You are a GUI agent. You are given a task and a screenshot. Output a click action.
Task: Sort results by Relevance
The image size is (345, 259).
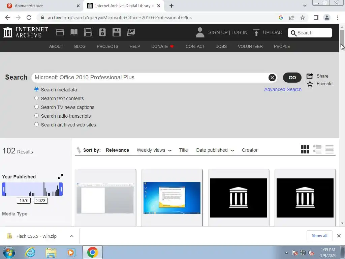[x=117, y=150]
